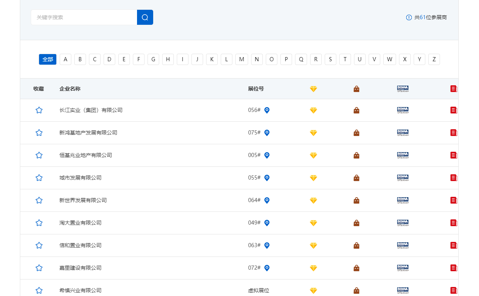Select letter Z filter button
Image resolution: width=479 pixels, height=296 pixels.
(x=434, y=59)
